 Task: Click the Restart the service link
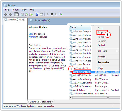tap(32, 37)
